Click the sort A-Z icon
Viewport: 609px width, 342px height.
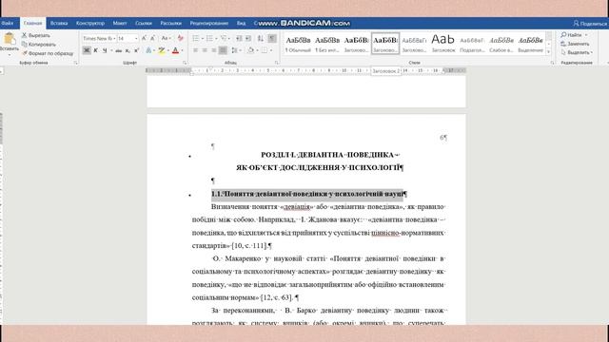point(260,38)
